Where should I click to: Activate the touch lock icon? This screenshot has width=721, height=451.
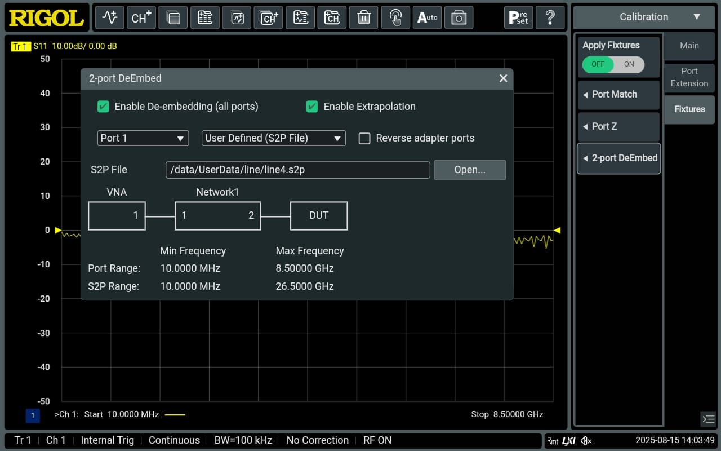pyautogui.click(x=395, y=17)
